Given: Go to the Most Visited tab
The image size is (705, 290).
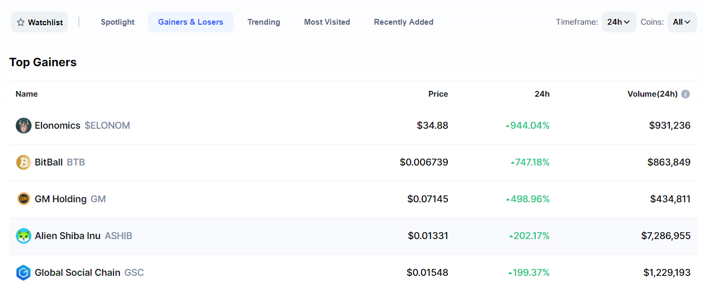Looking at the screenshot, I should pos(327,22).
